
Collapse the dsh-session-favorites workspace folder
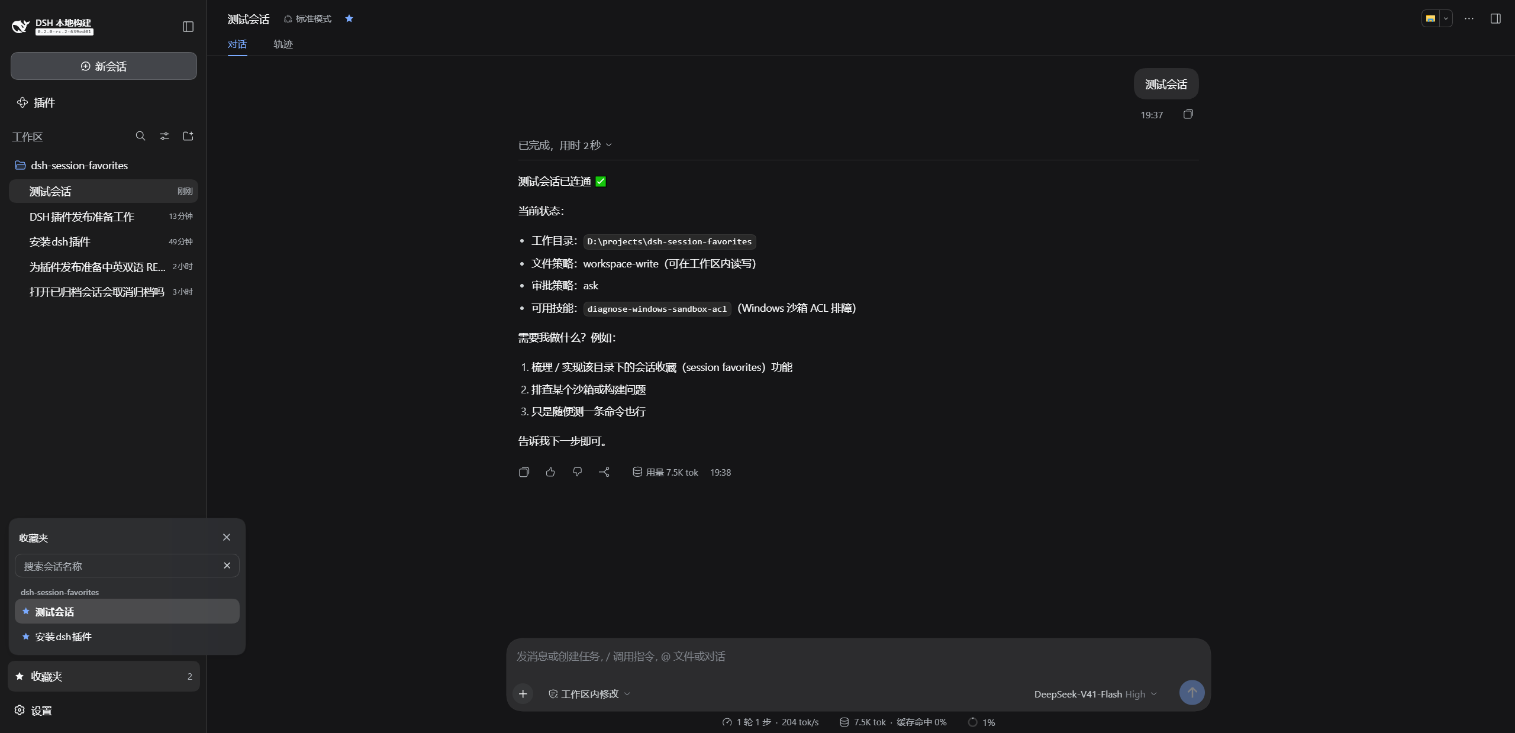pyautogui.click(x=72, y=165)
